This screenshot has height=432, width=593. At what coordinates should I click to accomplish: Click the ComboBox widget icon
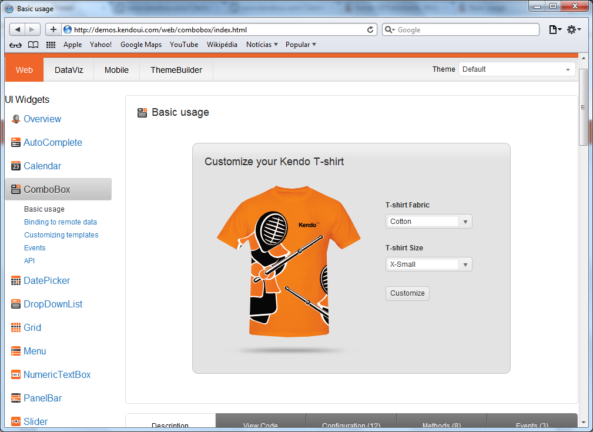tap(15, 189)
